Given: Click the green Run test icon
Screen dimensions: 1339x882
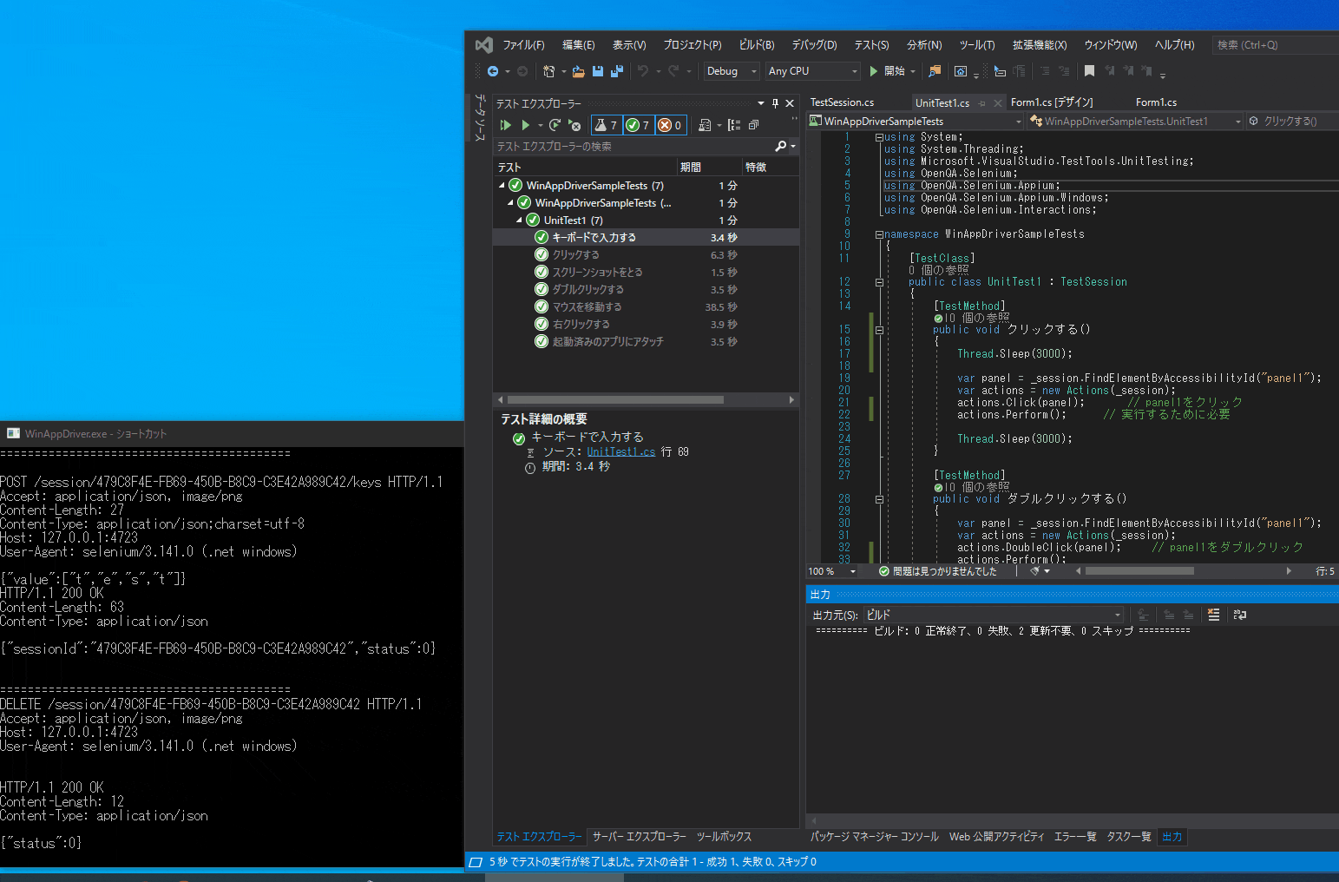Looking at the screenshot, I should pos(525,125).
